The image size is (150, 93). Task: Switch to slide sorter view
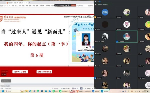pos(75,89)
